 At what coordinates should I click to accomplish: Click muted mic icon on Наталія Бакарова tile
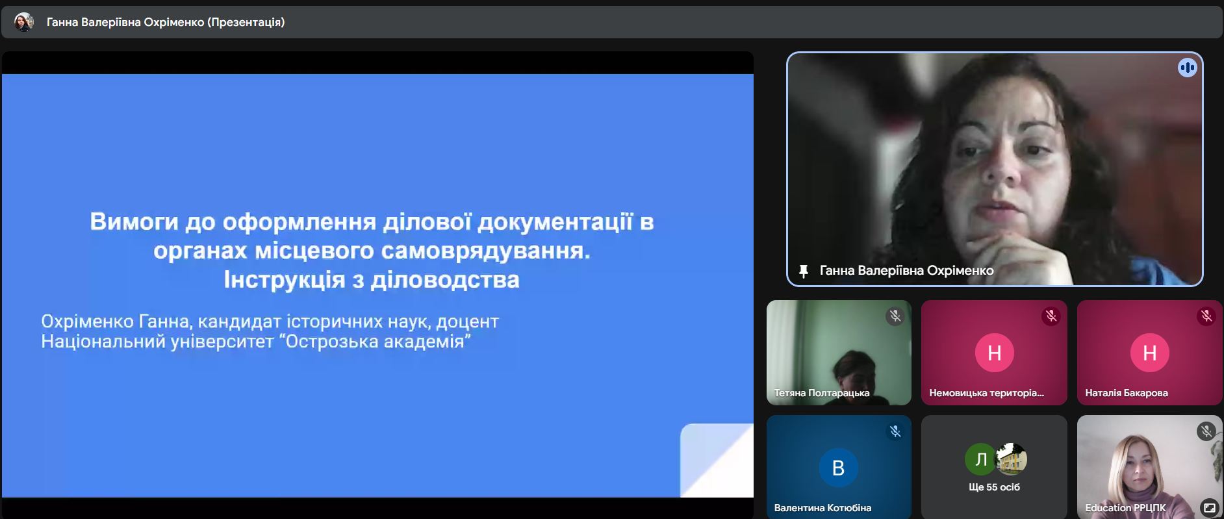[1206, 316]
